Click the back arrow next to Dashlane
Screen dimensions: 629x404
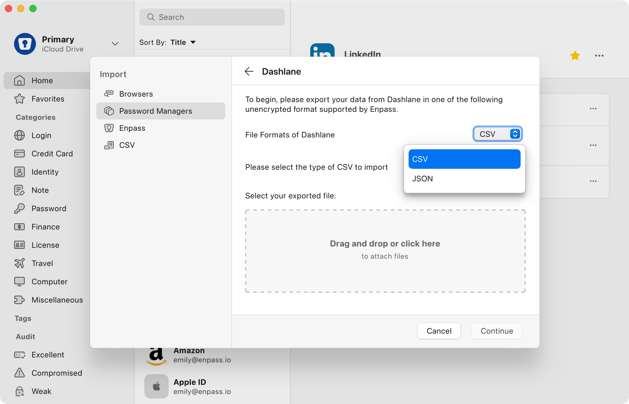tap(249, 71)
